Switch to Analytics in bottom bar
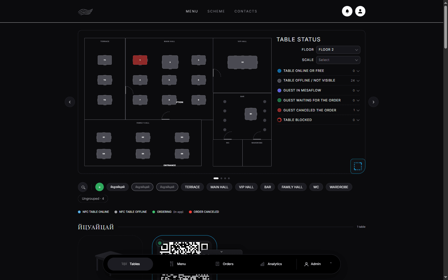Image resolution: width=448 pixels, height=280 pixels. (x=271, y=264)
